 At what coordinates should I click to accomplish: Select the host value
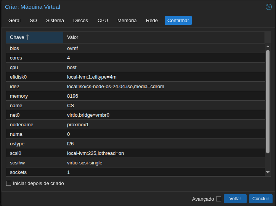pyautogui.click(x=72, y=67)
